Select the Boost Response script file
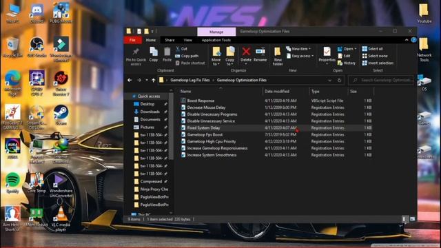 point(201,101)
